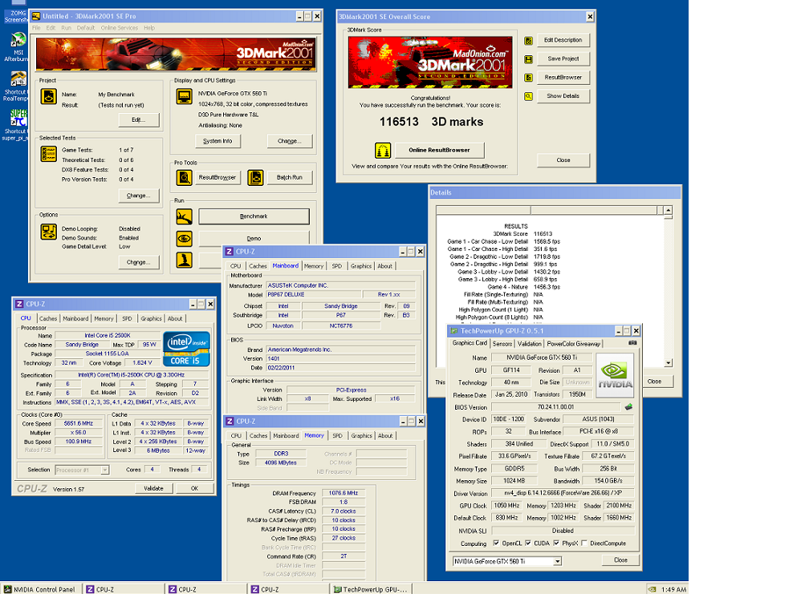809x606 pixels.
Task: Click the Details window scroll down arrow
Action: point(668,363)
